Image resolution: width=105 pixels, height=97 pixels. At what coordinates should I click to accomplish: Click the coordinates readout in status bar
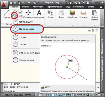point(17,95)
